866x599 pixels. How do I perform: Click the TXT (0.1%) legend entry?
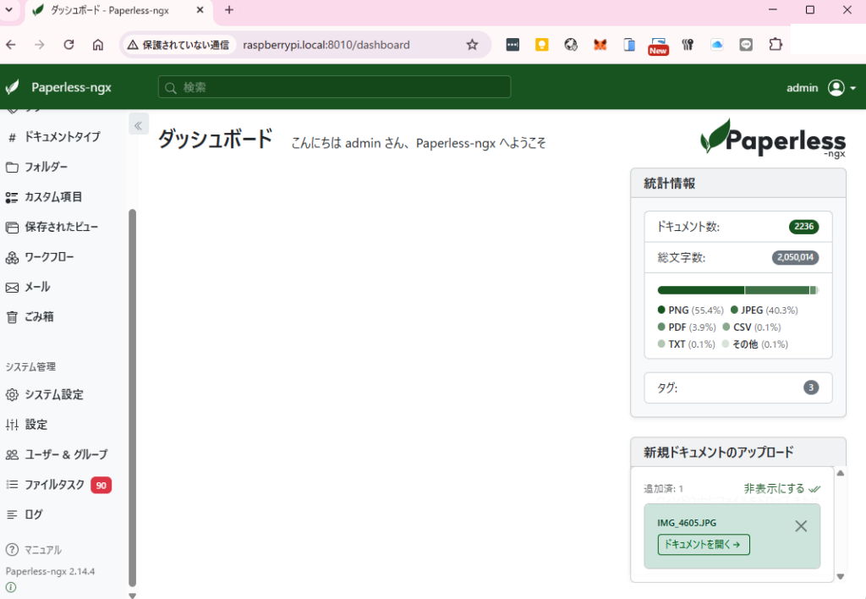pyautogui.click(x=687, y=344)
